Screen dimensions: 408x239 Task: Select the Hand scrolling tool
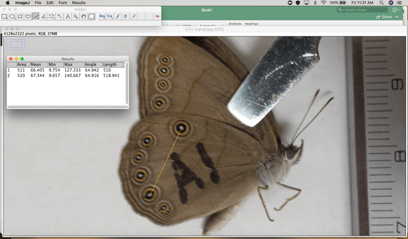(83, 16)
